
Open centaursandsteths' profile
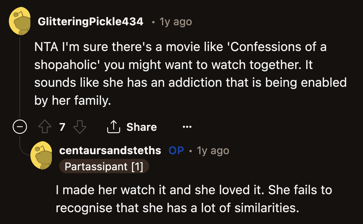pos(110,150)
